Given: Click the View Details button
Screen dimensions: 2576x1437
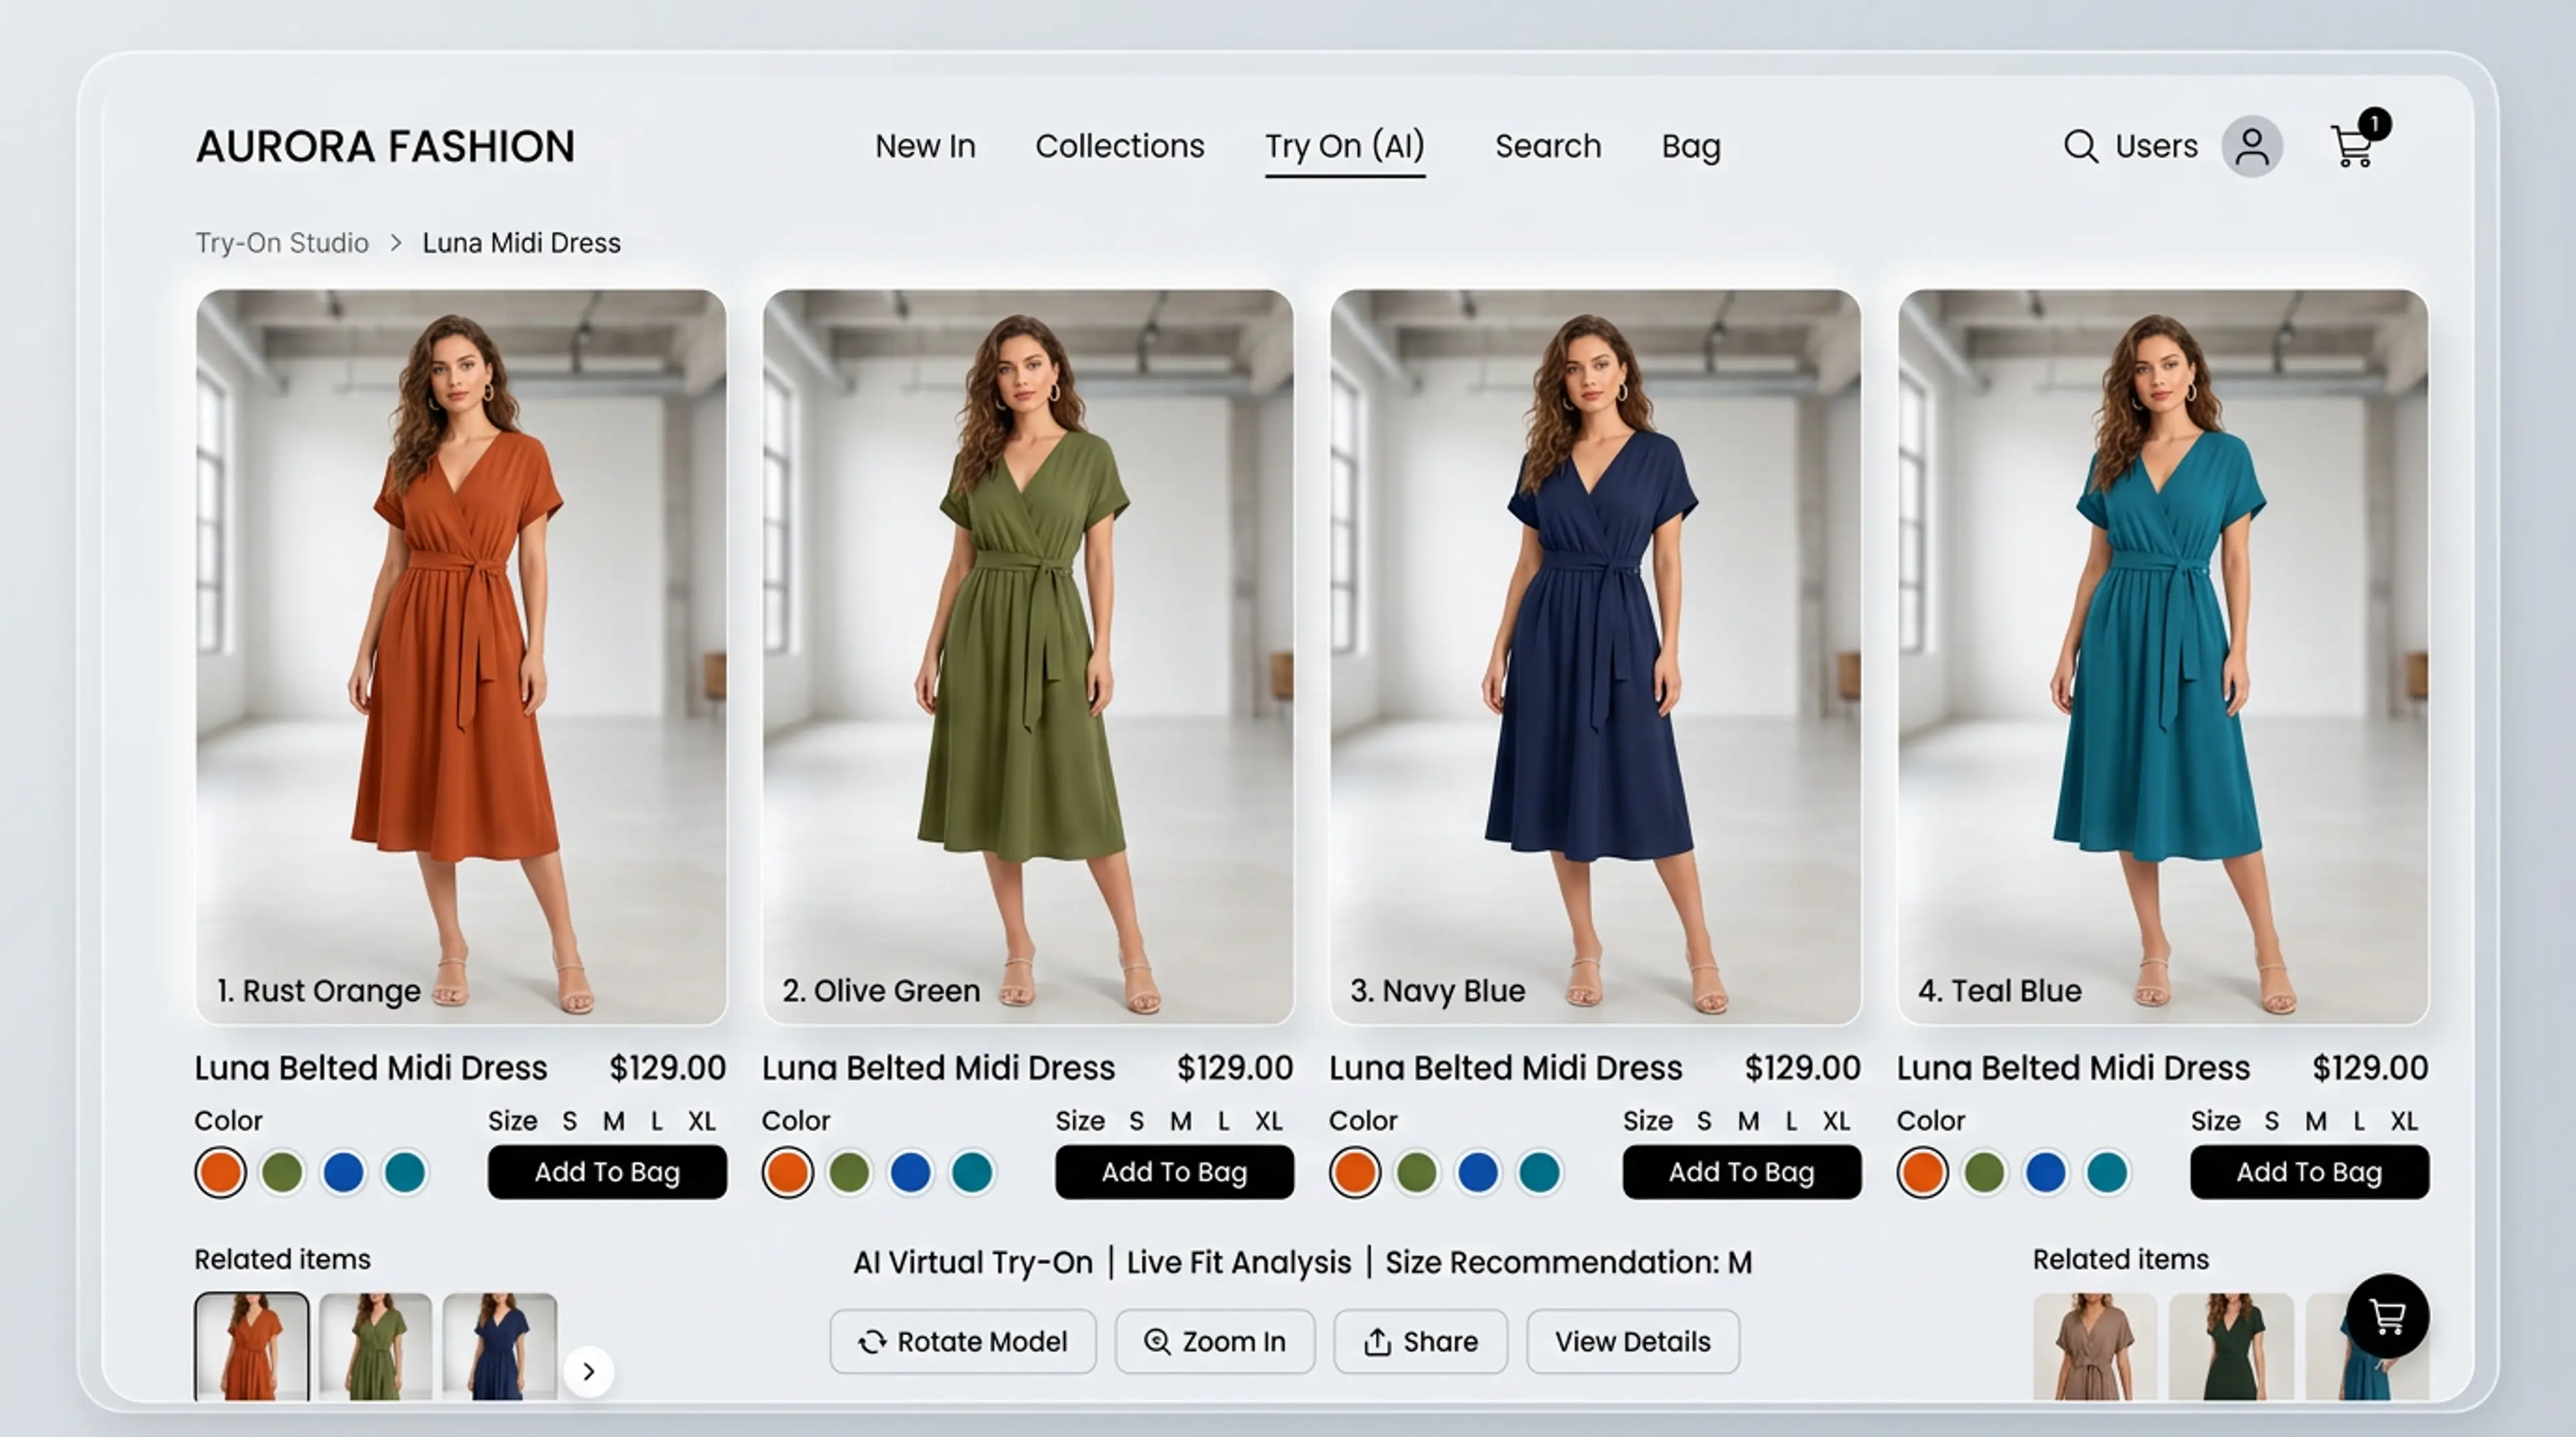Looking at the screenshot, I should point(1632,1341).
